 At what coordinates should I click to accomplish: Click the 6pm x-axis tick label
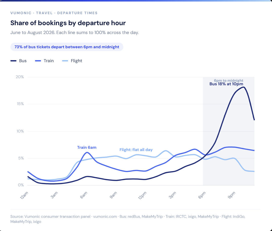(202, 195)
